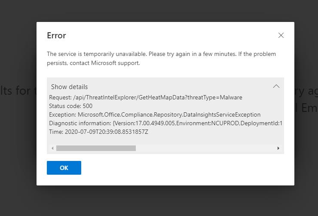Click the Show details header label

[69, 86]
